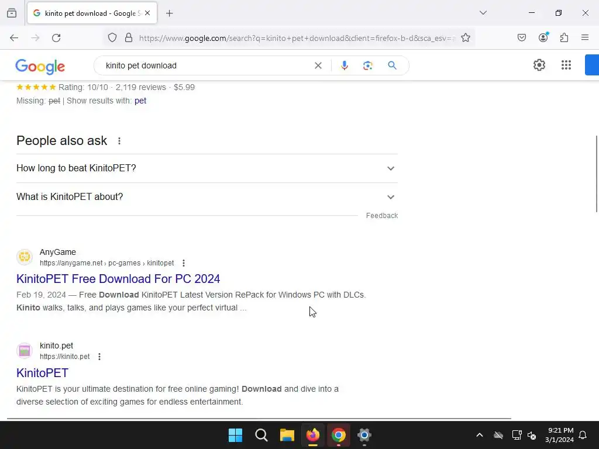The image size is (599, 449).
Task: Open Extensions puzzle icon
Action: tap(564, 38)
